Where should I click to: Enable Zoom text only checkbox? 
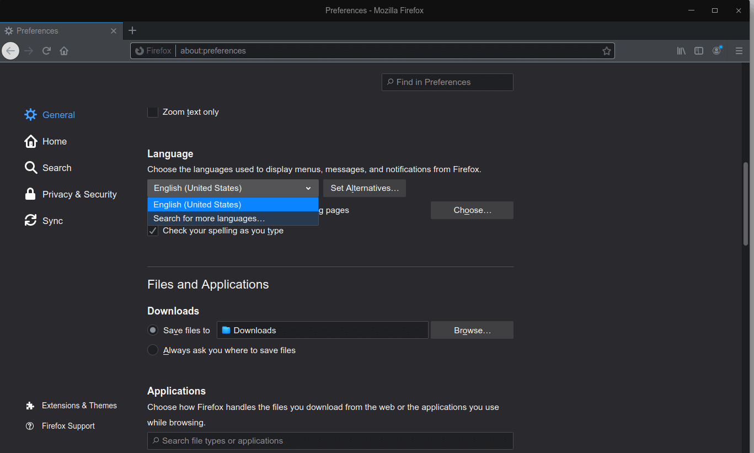click(153, 112)
